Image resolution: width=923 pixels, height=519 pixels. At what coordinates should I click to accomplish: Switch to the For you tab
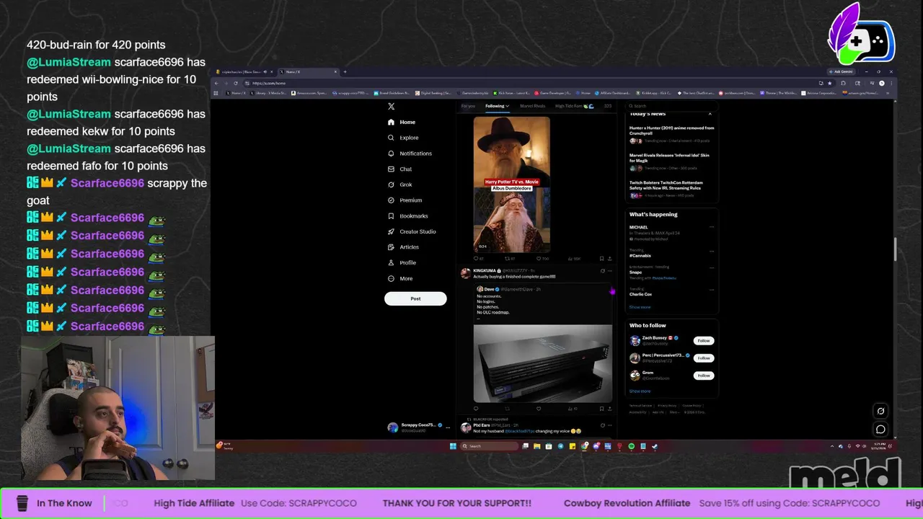click(x=468, y=106)
